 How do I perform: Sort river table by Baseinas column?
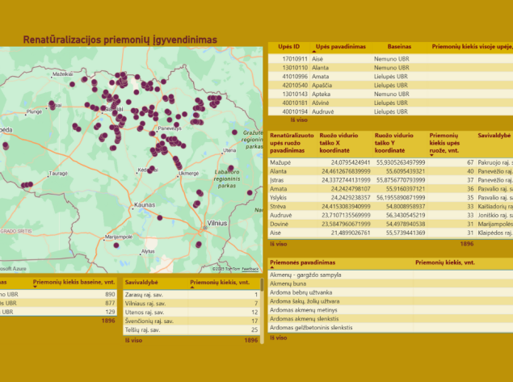(x=398, y=46)
